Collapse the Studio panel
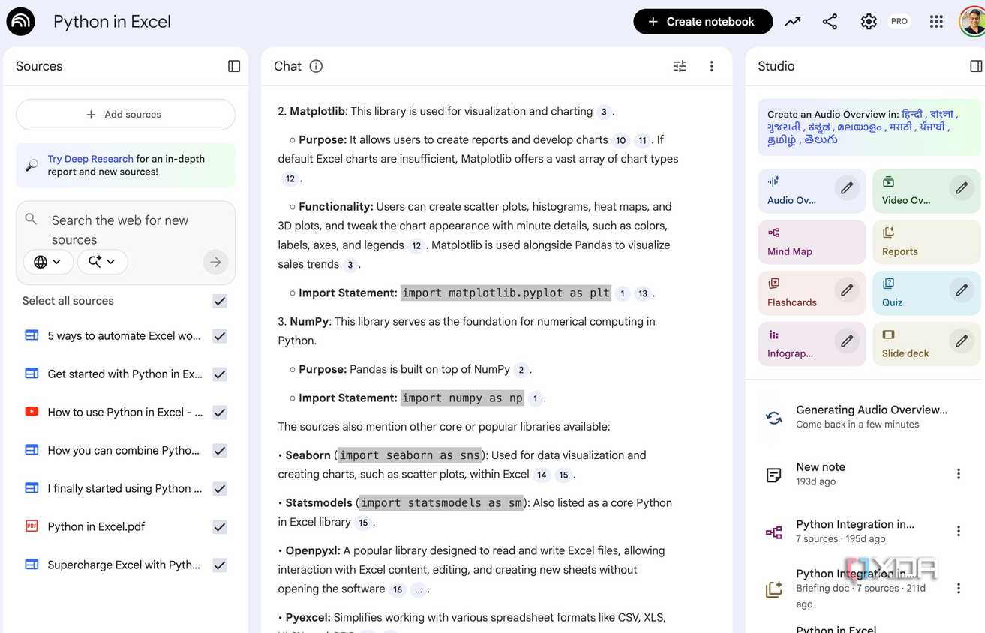 click(x=976, y=66)
